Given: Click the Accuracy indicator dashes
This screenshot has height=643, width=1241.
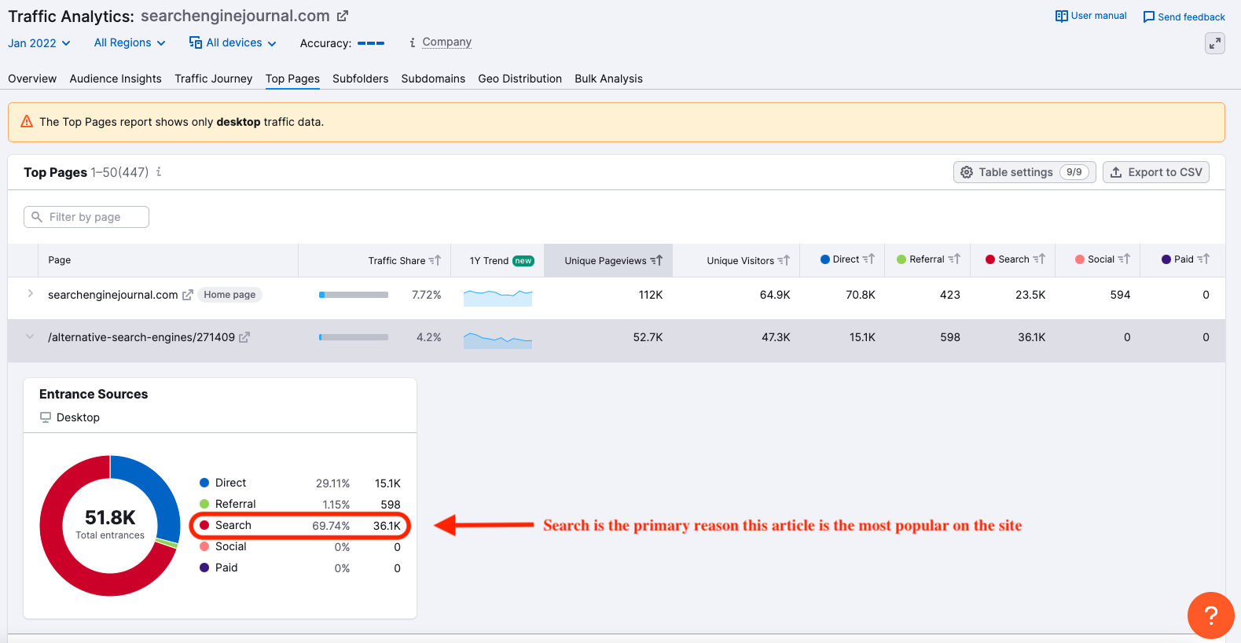Looking at the screenshot, I should click(x=371, y=43).
